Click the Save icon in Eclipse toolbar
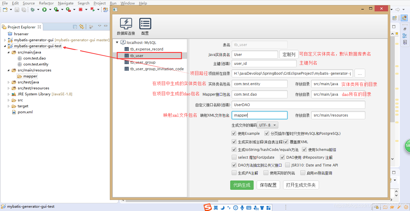This screenshot has height=211, width=410. point(16,9)
